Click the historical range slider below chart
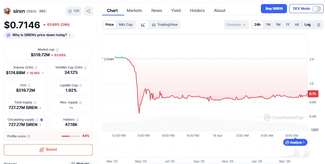 205,152
